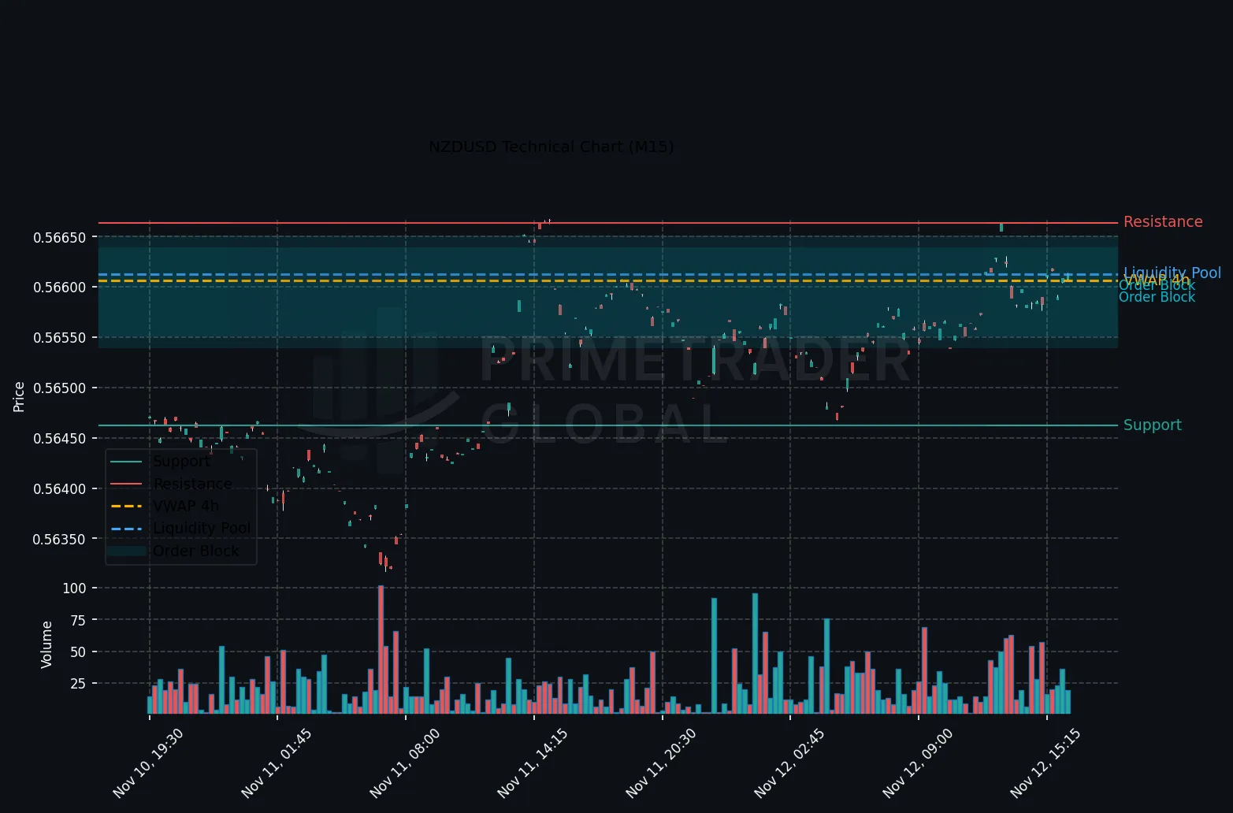This screenshot has width=1233, height=813.
Task: Click the 0.56350 price axis tick label
Action: click(65, 540)
